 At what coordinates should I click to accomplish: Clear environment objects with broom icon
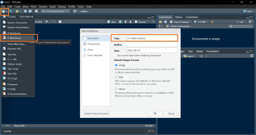[212, 22]
